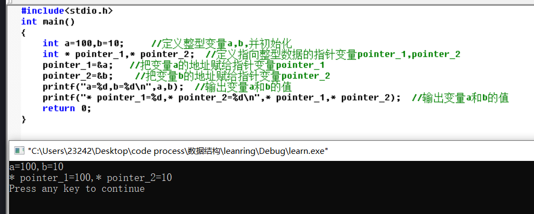
Task: Click the printf statement printing '* pointer_1=%d'
Action: coord(221,98)
